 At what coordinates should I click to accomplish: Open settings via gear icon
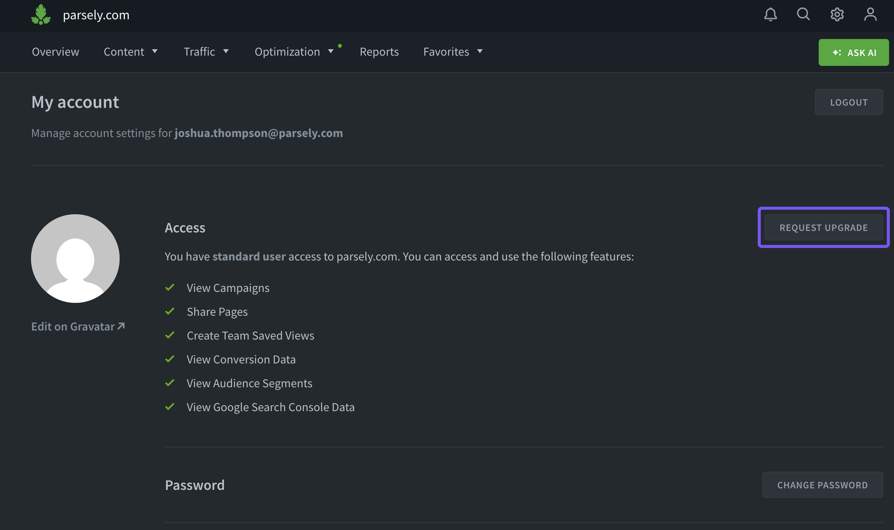837,15
